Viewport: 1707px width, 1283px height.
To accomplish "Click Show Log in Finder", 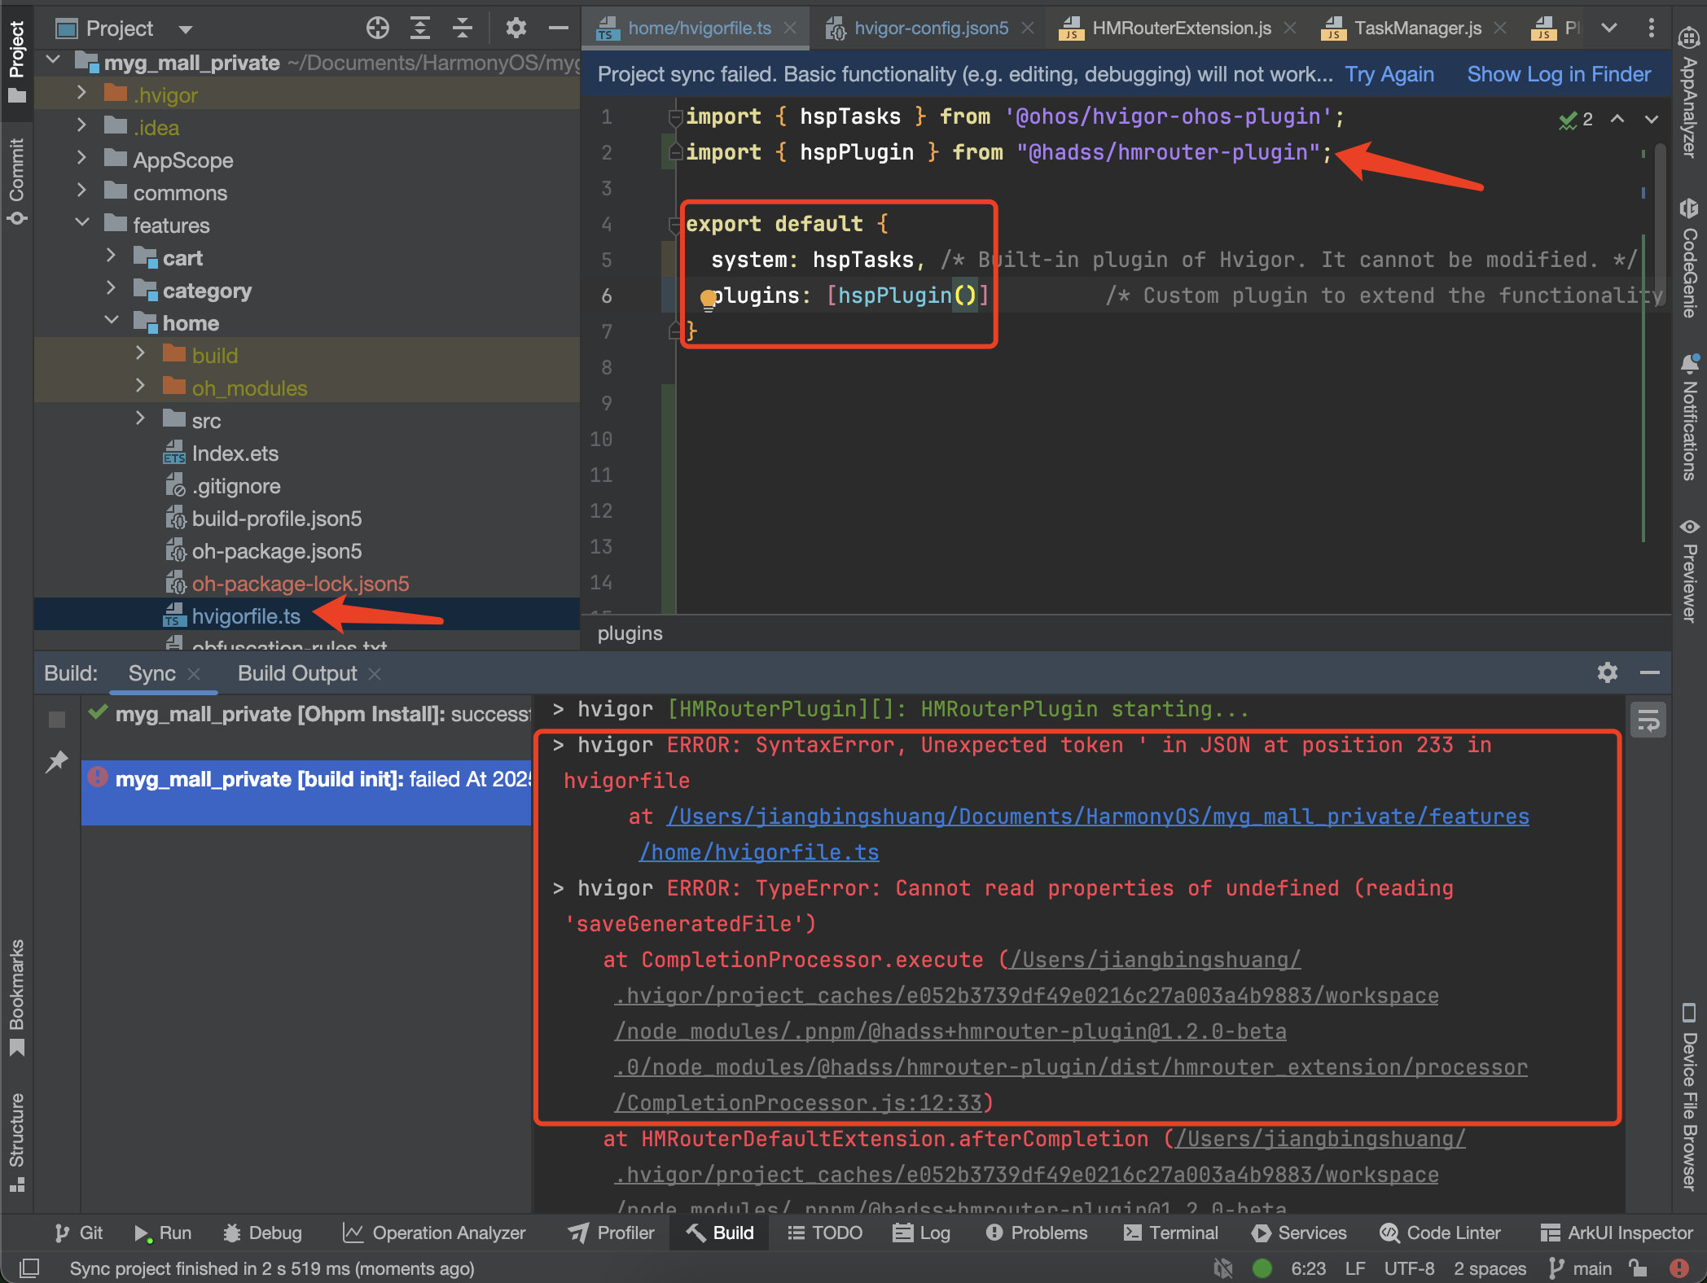I will click(1559, 74).
